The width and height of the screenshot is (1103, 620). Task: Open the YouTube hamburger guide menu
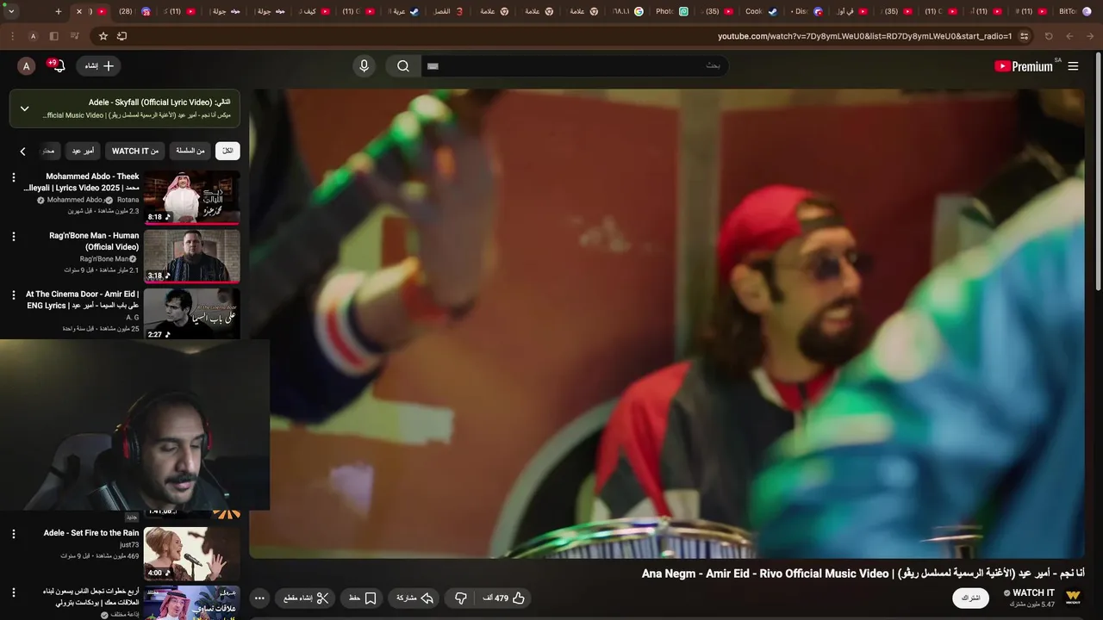1073,66
